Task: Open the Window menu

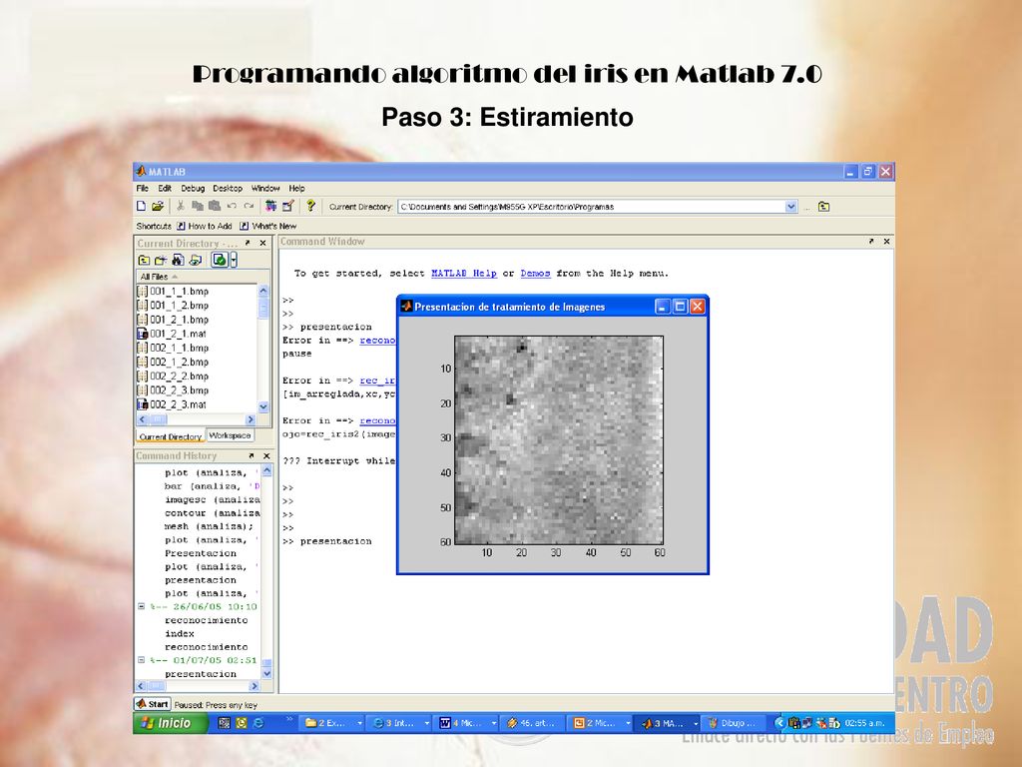Action: 265,189
